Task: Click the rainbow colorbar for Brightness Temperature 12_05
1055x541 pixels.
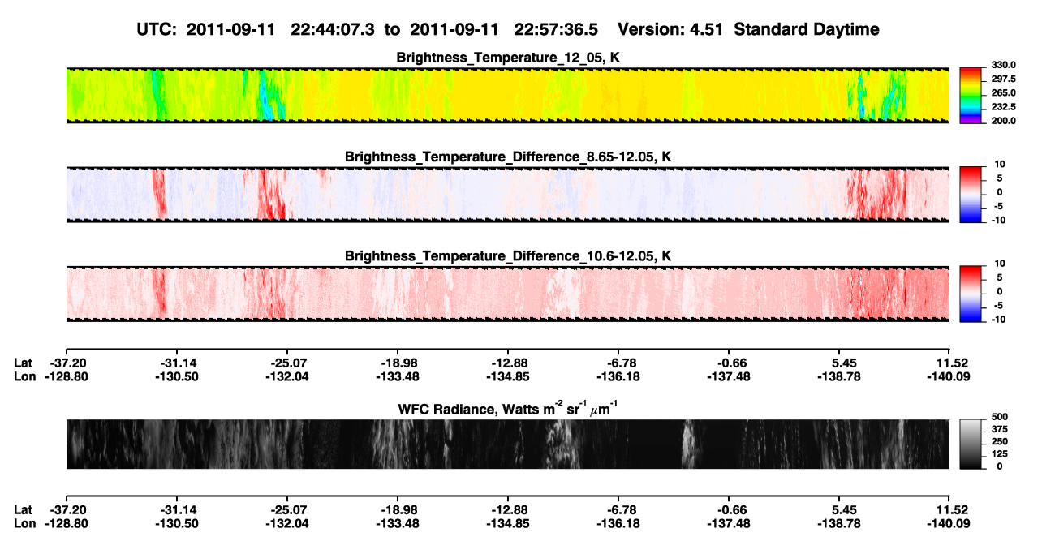Action: pyautogui.click(x=971, y=95)
